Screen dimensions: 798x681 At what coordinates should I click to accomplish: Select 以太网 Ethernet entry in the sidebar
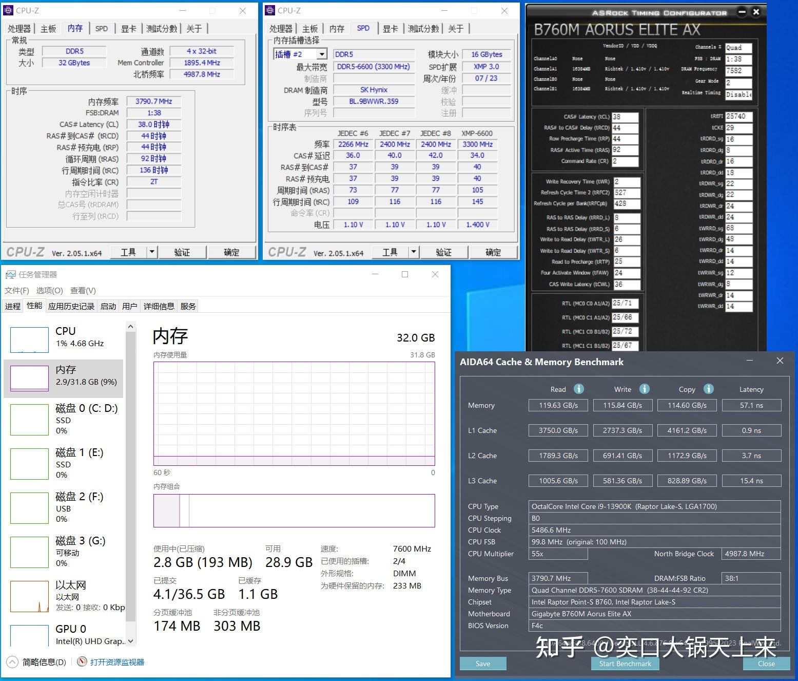(64, 596)
